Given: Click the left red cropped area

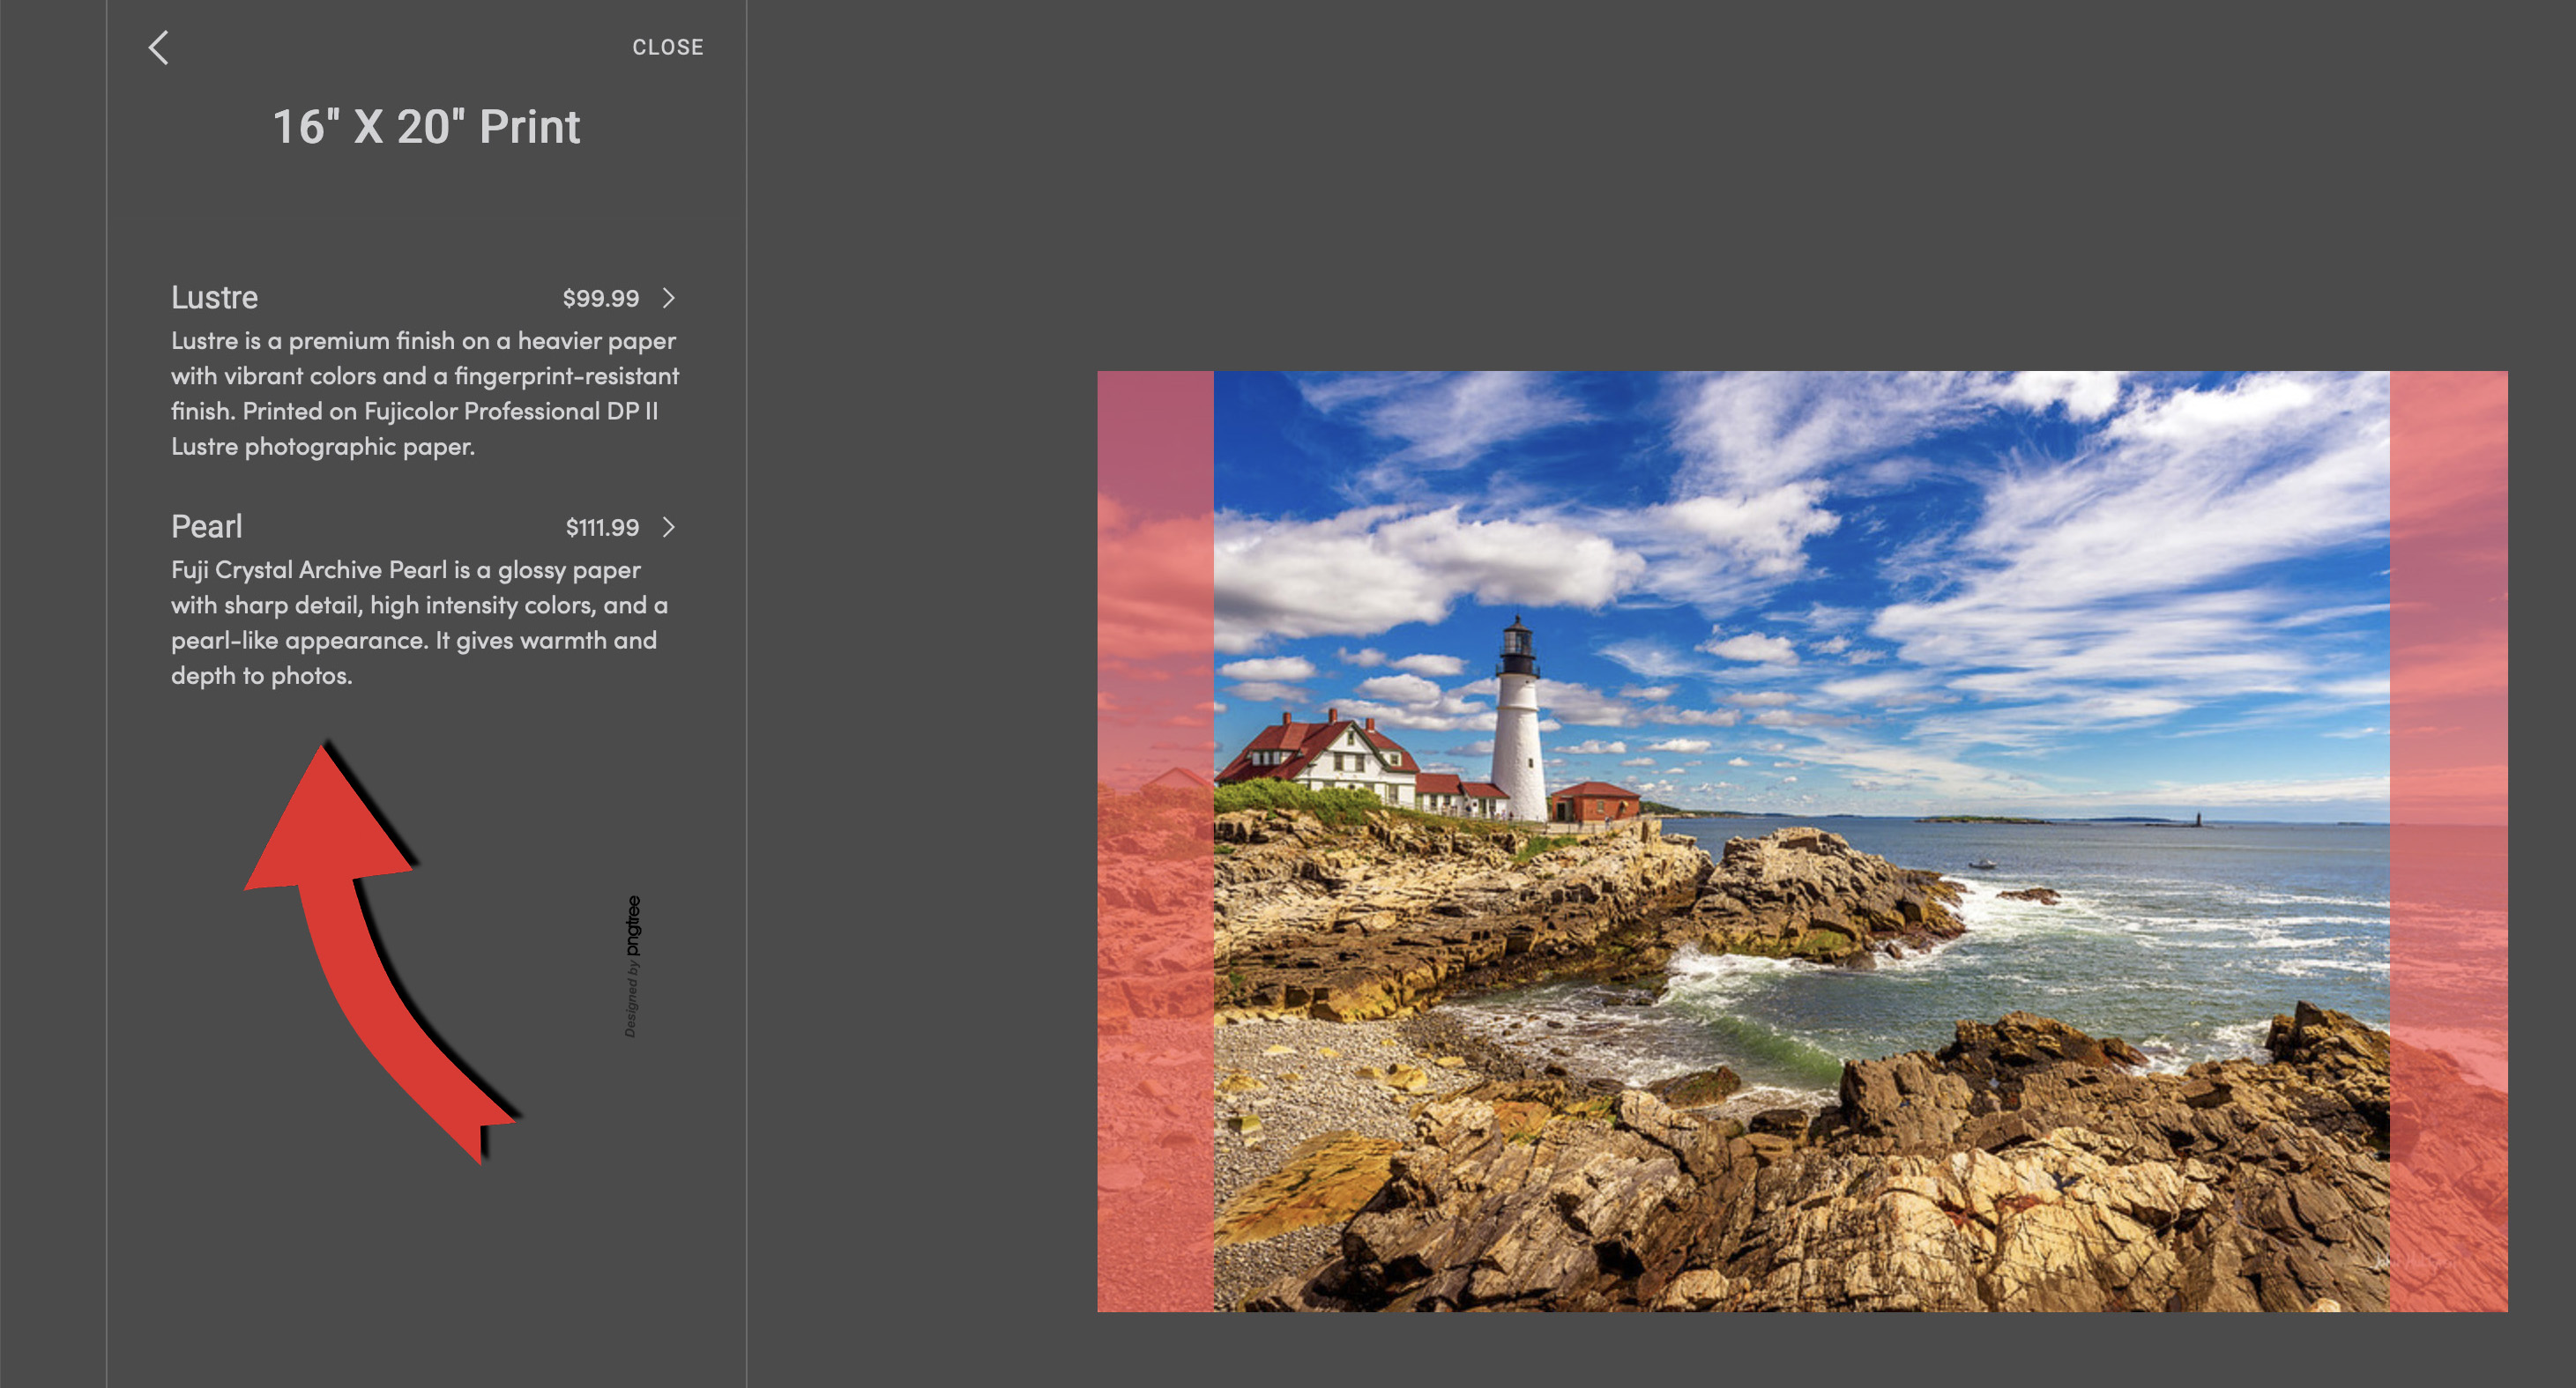Looking at the screenshot, I should tap(1155, 841).
